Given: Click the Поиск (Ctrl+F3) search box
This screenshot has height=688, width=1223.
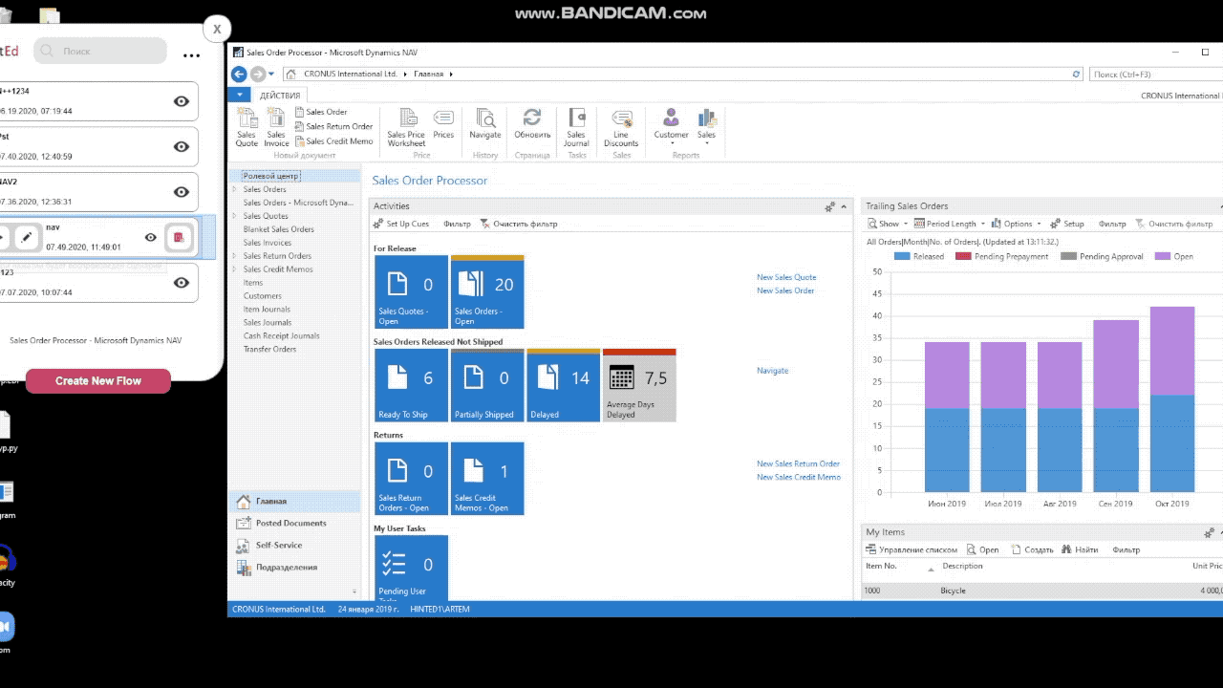Looking at the screenshot, I should click(x=1156, y=74).
